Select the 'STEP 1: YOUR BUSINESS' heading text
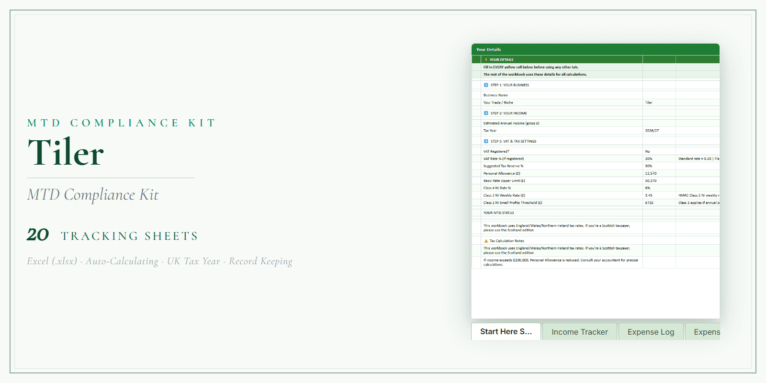Screen dimensions: 766x383 click(x=509, y=85)
